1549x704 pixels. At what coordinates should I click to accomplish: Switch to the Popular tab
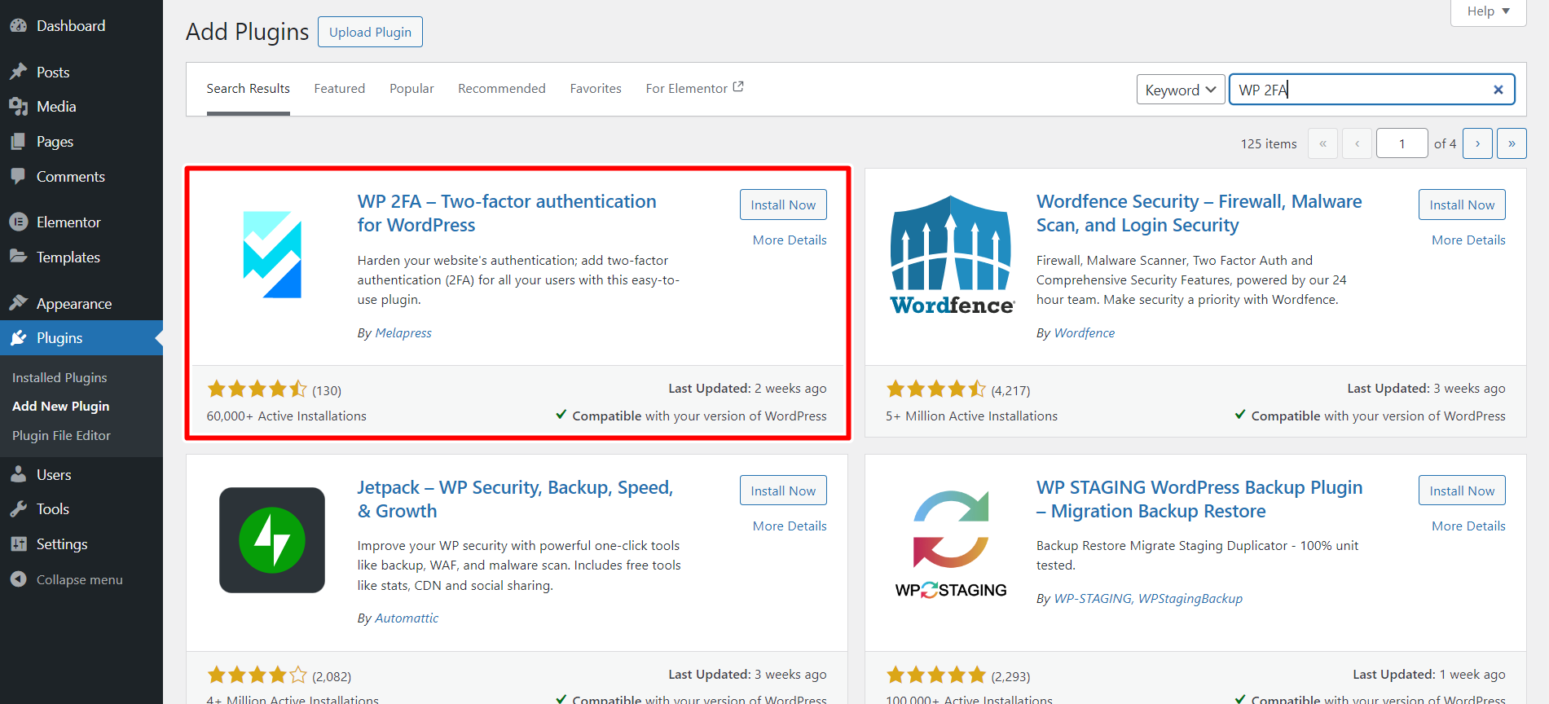(411, 89)
